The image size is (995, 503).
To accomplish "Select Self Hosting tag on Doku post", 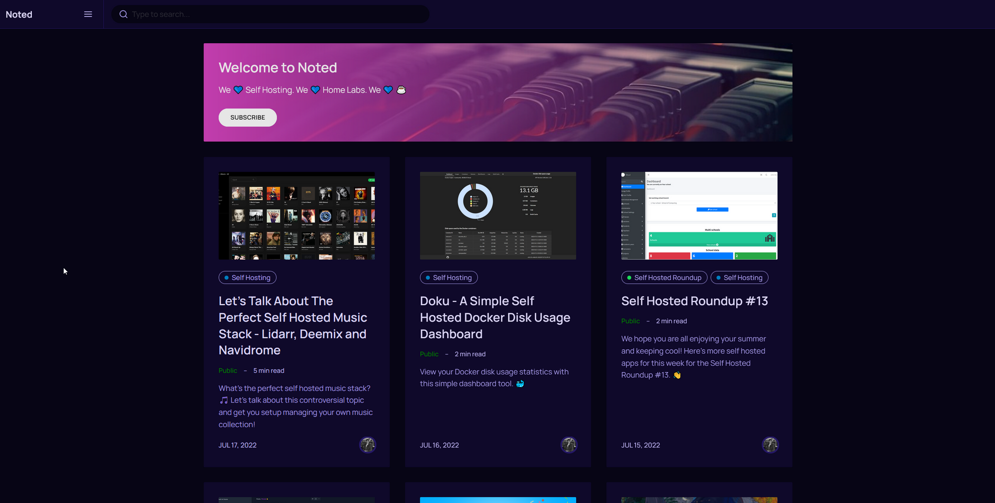I will tap(449, 278).
